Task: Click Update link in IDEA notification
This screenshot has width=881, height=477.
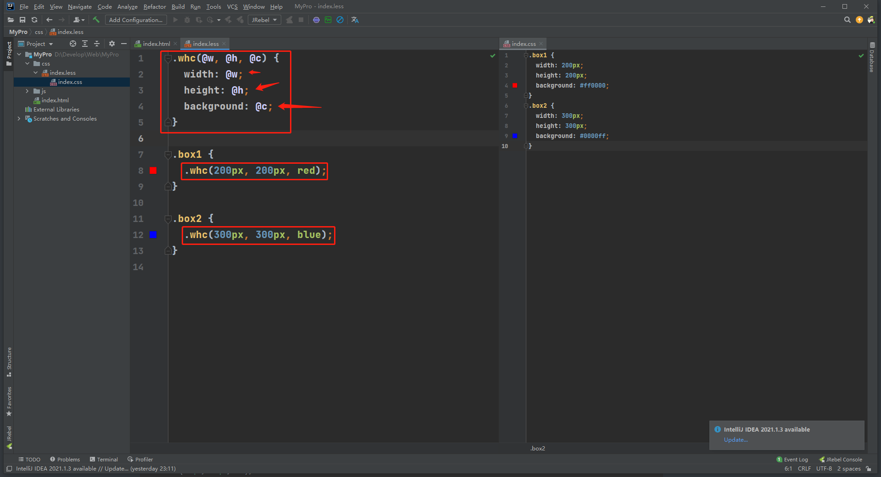Action: click(x=736, y=440)
